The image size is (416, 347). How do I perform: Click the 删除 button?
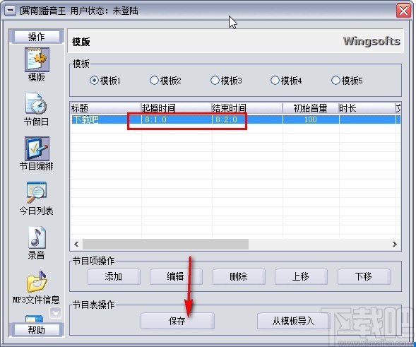pyautogui.click(x=238, y=276)
